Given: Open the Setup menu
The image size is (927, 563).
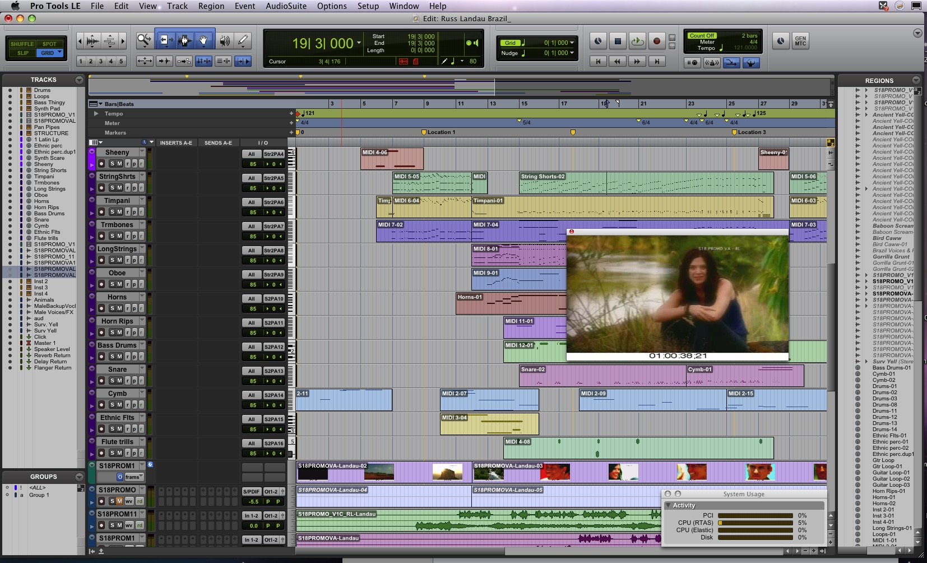Looking at the screenshot, I should click(368, 6).
